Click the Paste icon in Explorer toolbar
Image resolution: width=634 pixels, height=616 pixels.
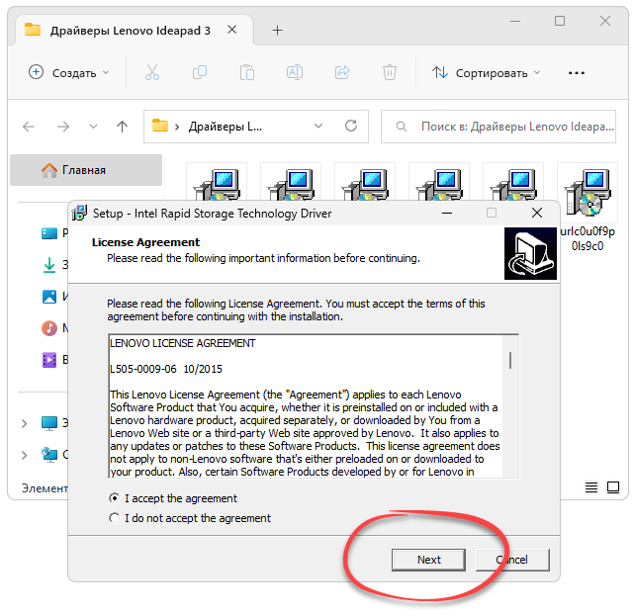pos(247,73)
